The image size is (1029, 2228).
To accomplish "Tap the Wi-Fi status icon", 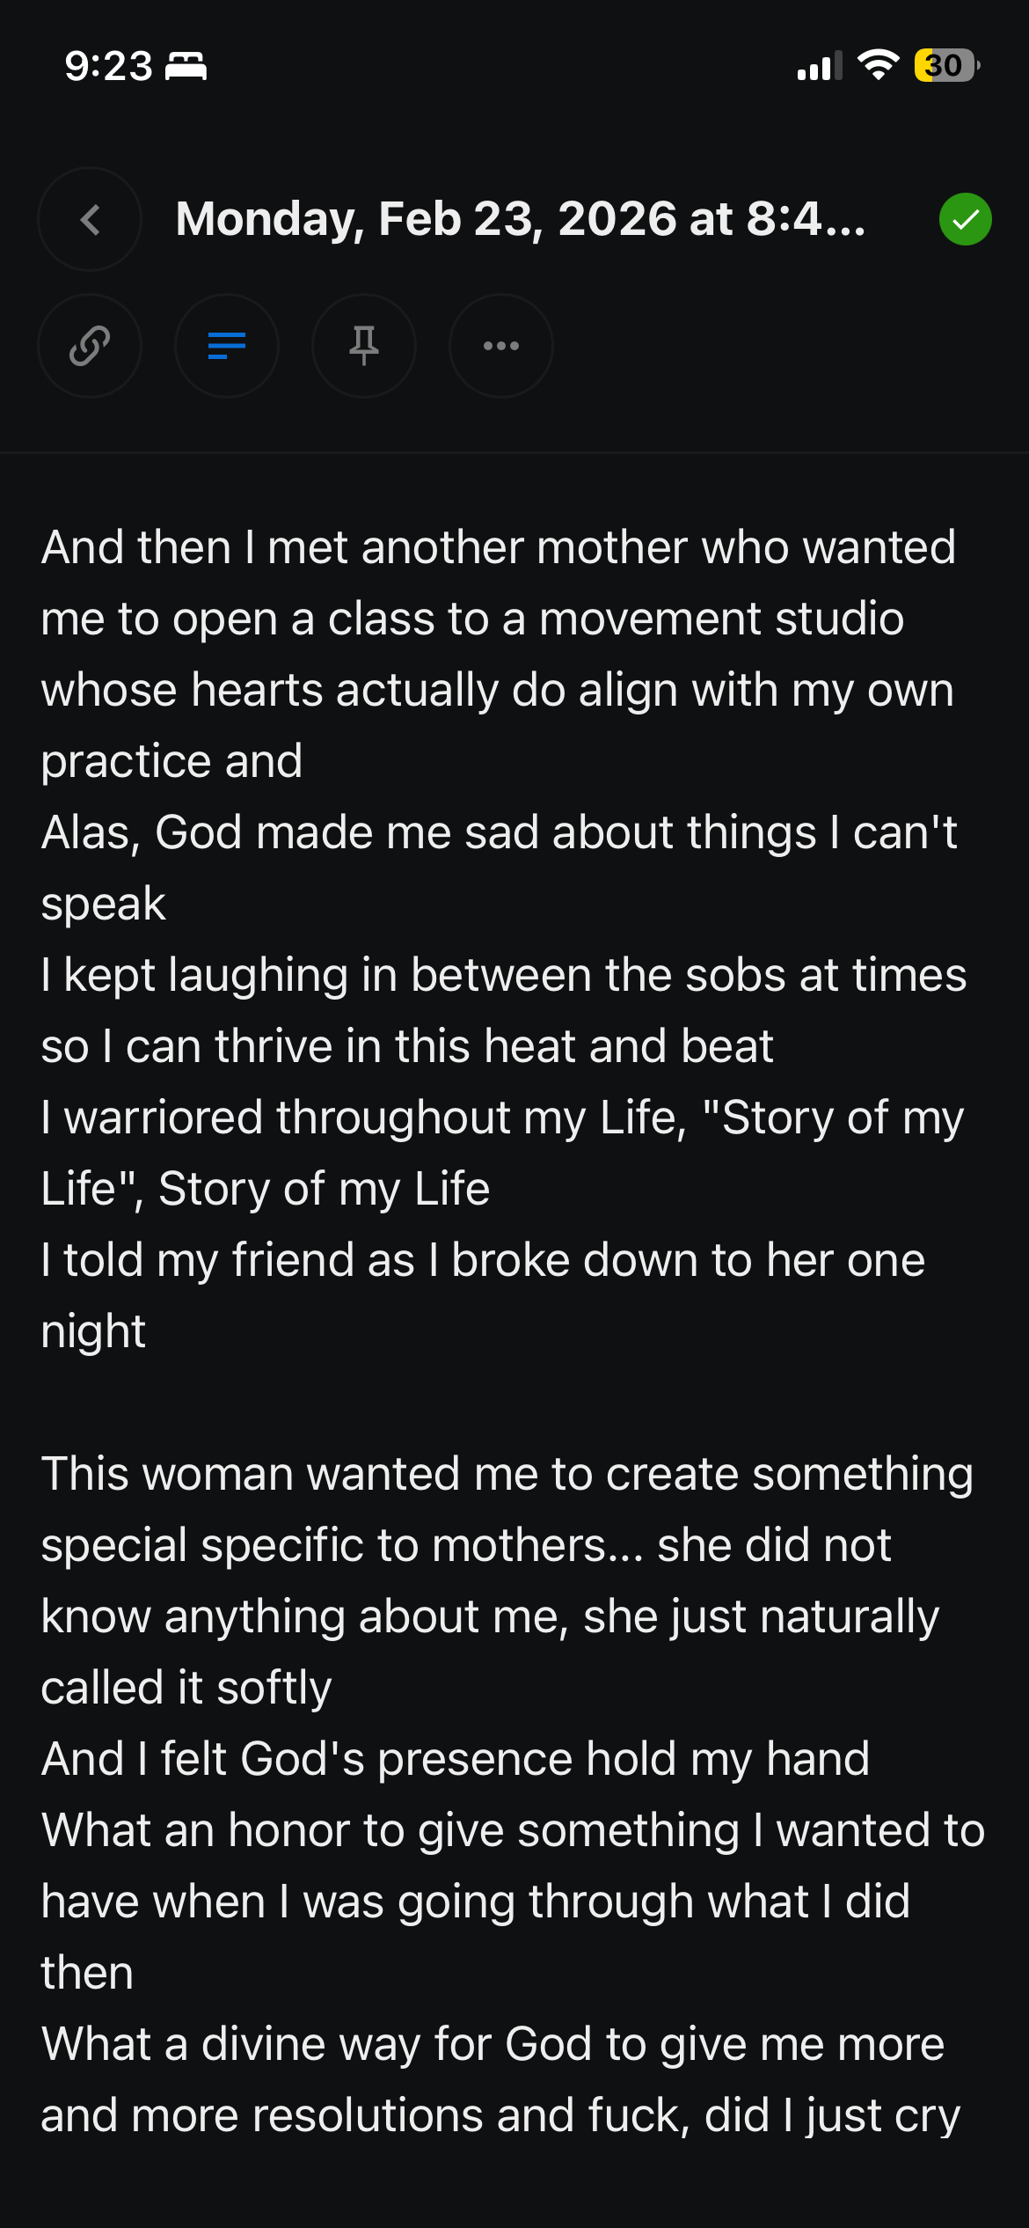I will click(877, 65).
